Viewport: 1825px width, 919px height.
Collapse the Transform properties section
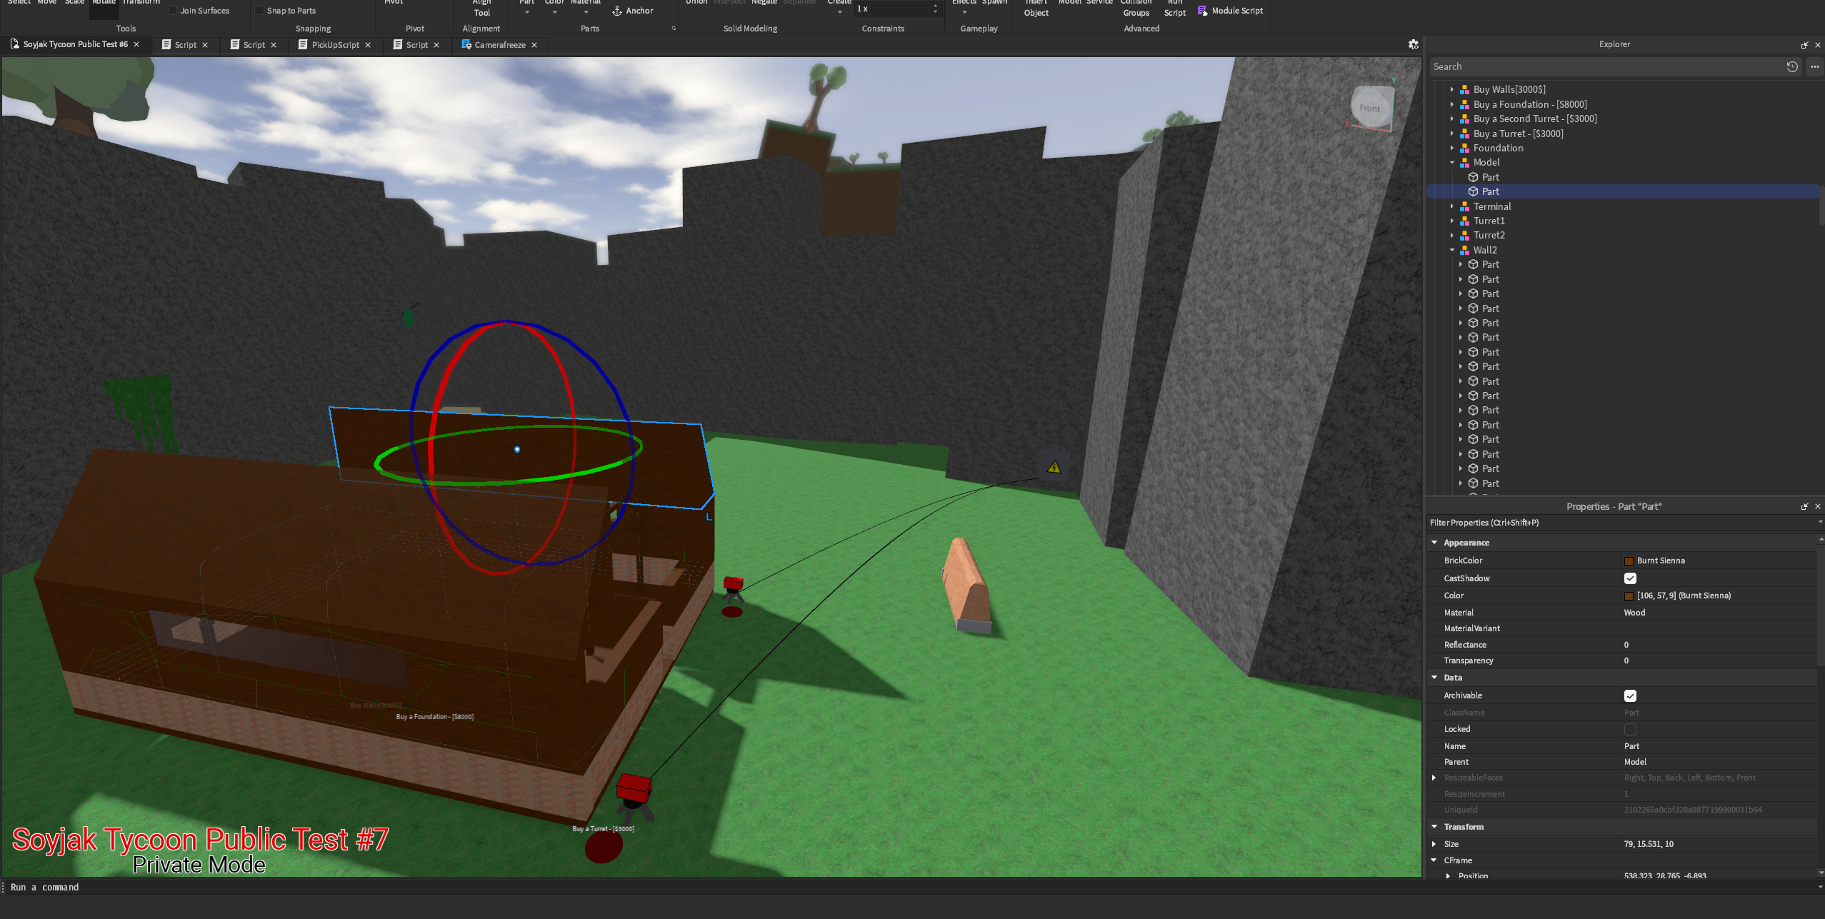click(1434, 827)
